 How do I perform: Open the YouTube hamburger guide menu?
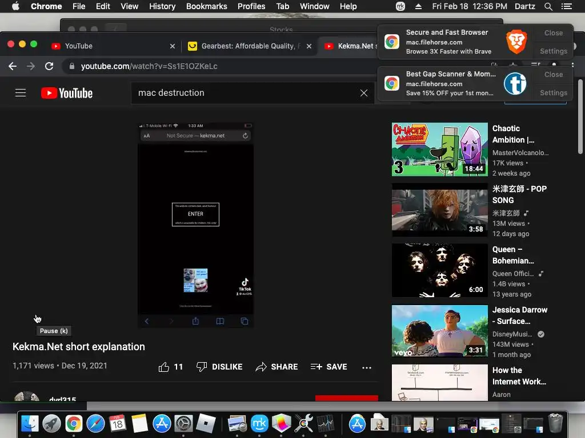coord(21,93)
